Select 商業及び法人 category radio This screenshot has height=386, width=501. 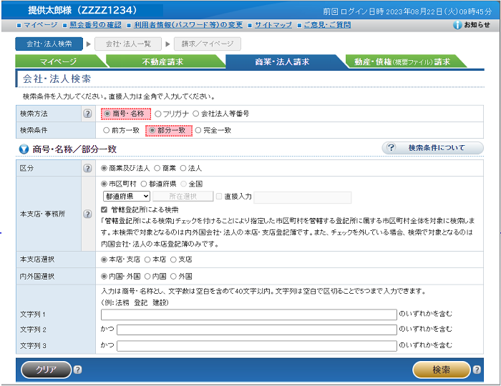coord(104,168)
